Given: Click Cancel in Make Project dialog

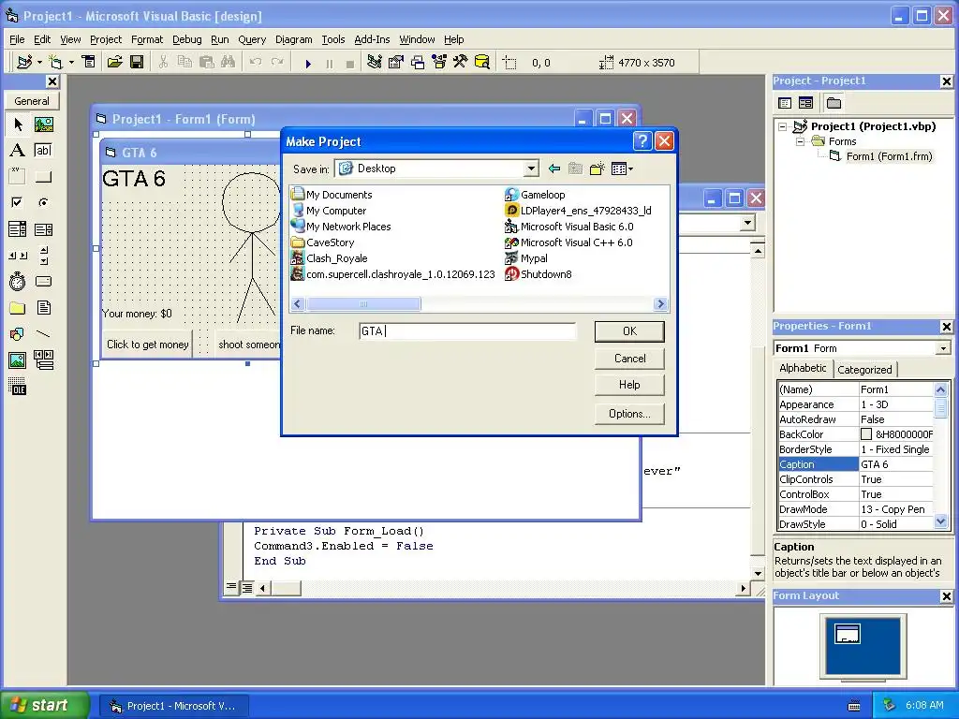Looking at the screenshot, I should (629, 359).
